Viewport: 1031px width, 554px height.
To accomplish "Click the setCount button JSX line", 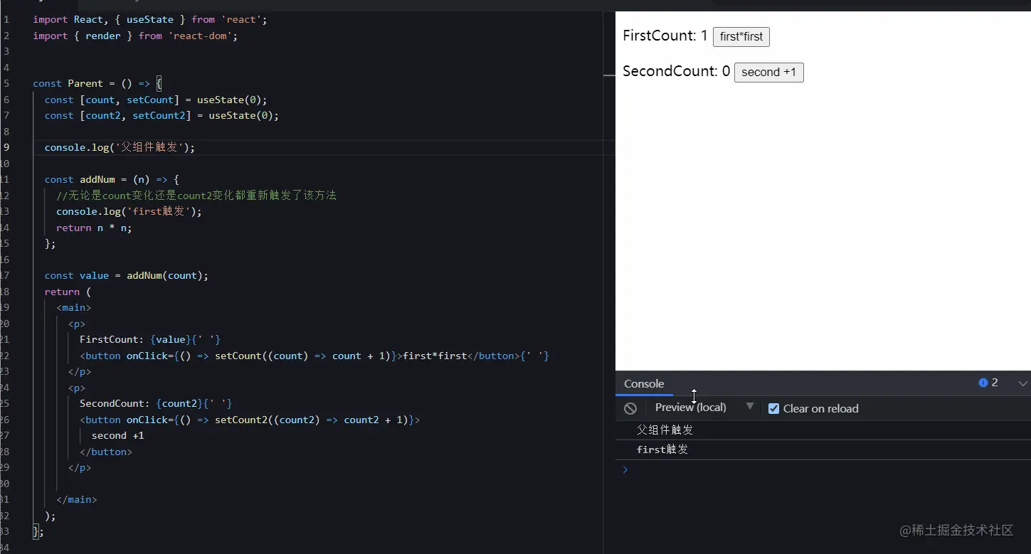I will pyautogui.click(x=314, y=356).
